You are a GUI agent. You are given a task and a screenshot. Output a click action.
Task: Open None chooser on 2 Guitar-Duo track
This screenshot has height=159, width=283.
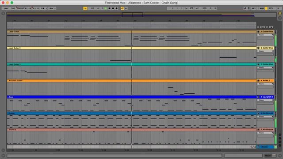[x=265, y=51]
